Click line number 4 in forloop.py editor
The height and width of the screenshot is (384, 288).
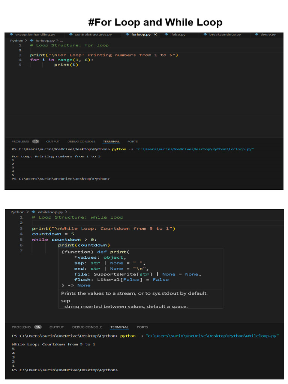tap(20, 60)
